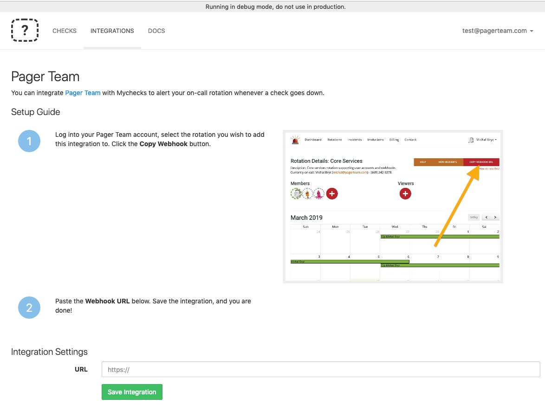The image size is (545, 411).
Task: Select the Integrations tab
Action: 112,31
